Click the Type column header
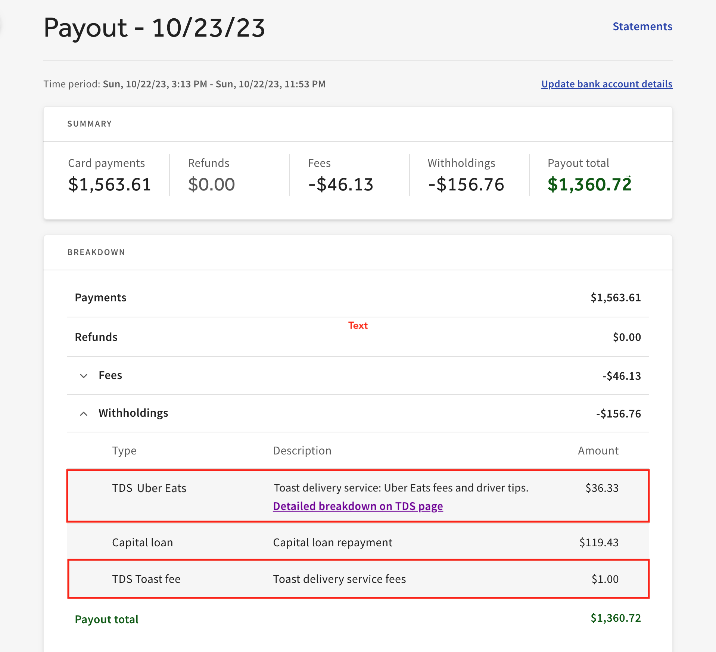Viewport: 716px width, 652px height. coord(124,451)
